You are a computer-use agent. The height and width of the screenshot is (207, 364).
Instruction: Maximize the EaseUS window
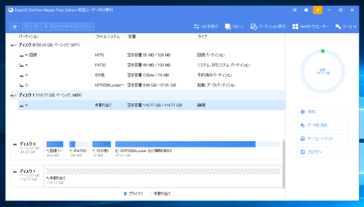tap(340, 10)
